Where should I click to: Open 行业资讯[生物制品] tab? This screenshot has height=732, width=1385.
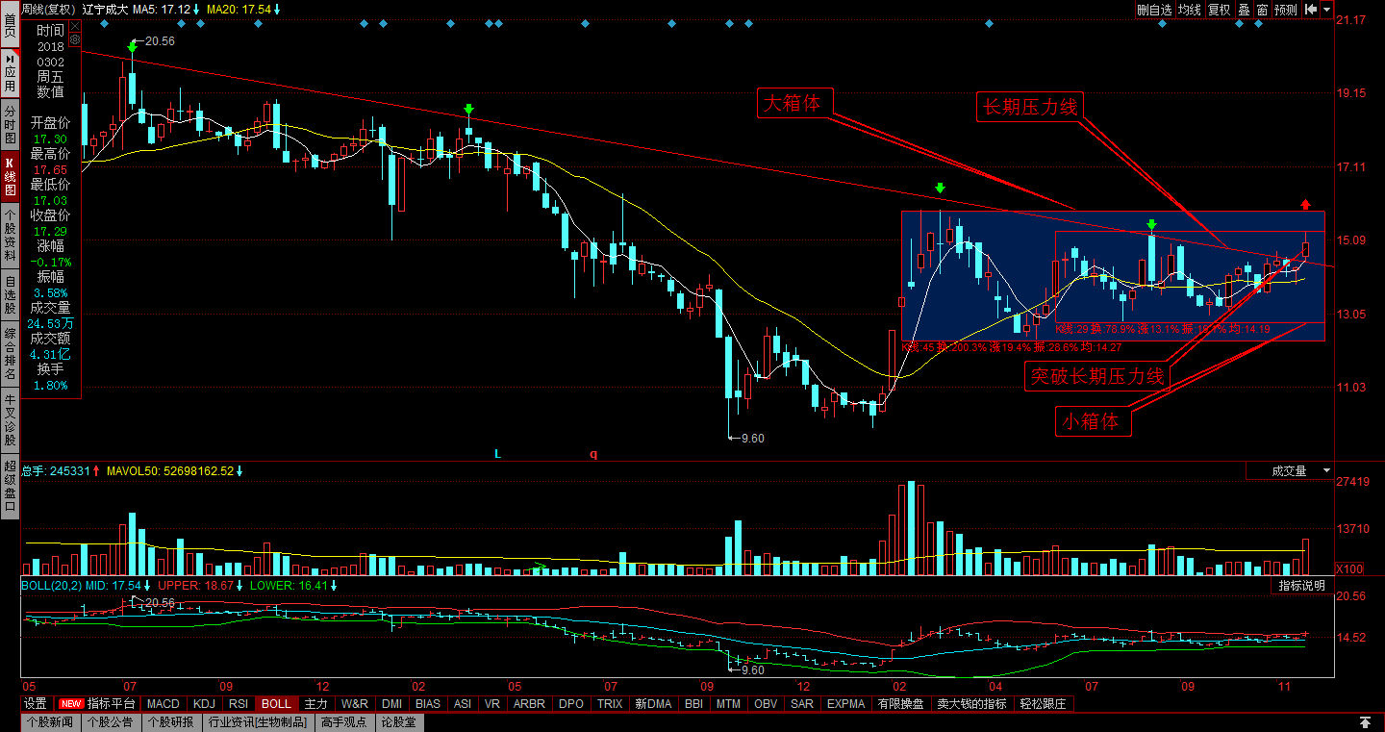pos(258,722)
